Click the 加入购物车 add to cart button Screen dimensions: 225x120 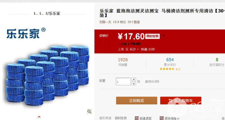coord(181,101)
